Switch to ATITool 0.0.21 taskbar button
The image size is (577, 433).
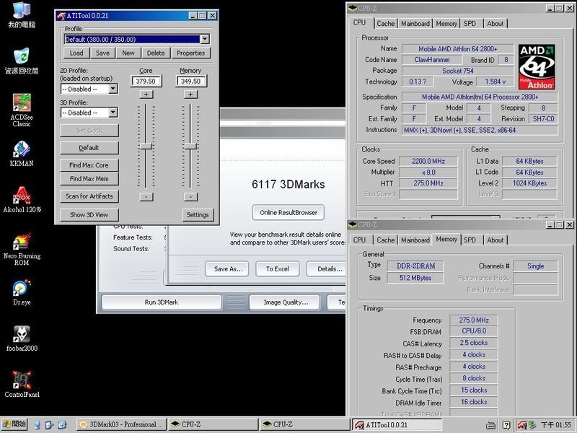(397, 424)
